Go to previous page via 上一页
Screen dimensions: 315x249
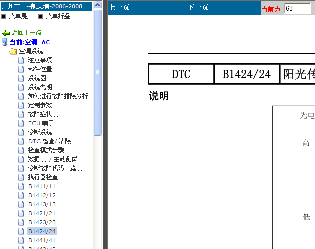pyautogui.click(x=119, y=8)
